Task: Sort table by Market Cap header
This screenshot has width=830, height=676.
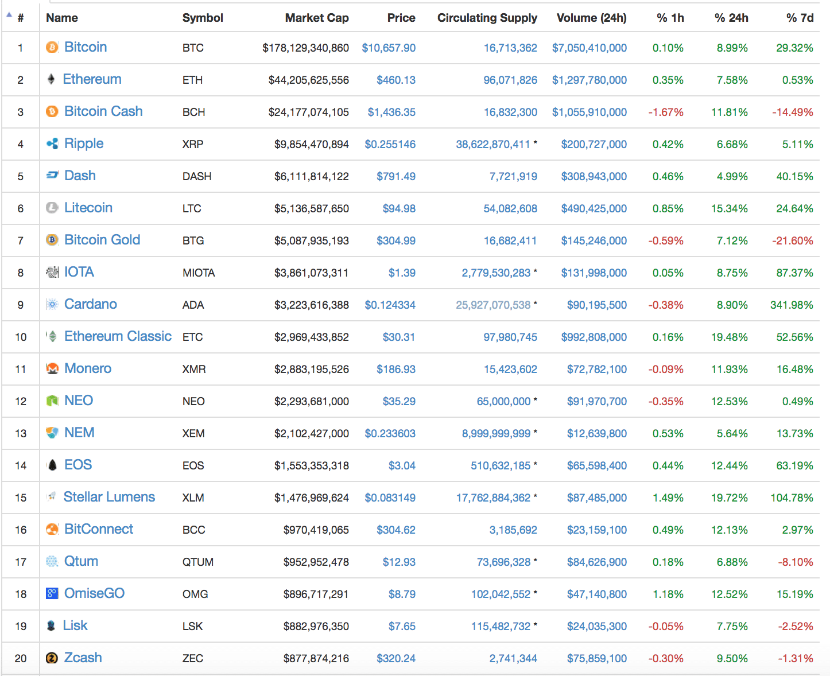Action: tap(317, 18)
